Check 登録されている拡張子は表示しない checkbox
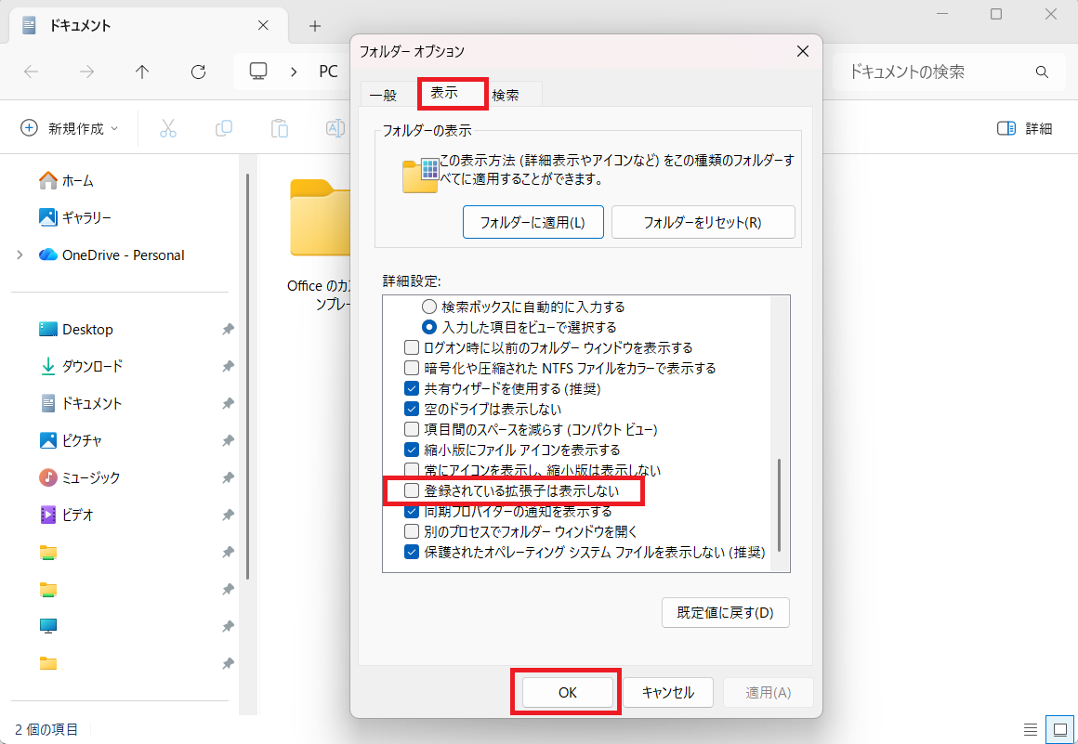The width and height of the screenshot is (1078, 744). tap(412, 490)
